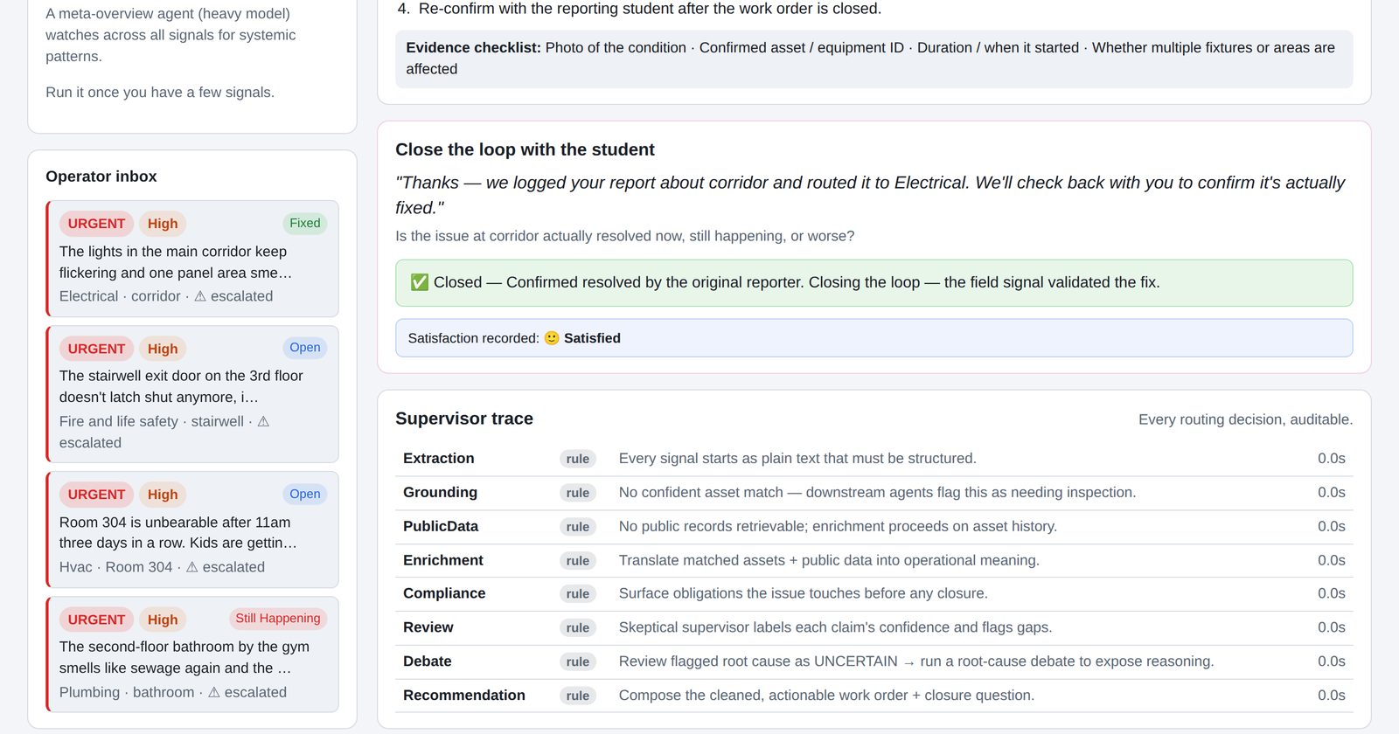Image resolution: width=1399 pixels, height=734 pixels.
Task: Click Open badge on stairwell door card
Action: (x=305, y=347)
